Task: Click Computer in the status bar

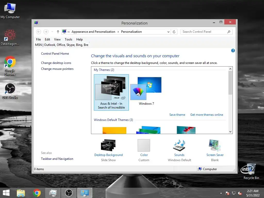Action: point(208,169)
